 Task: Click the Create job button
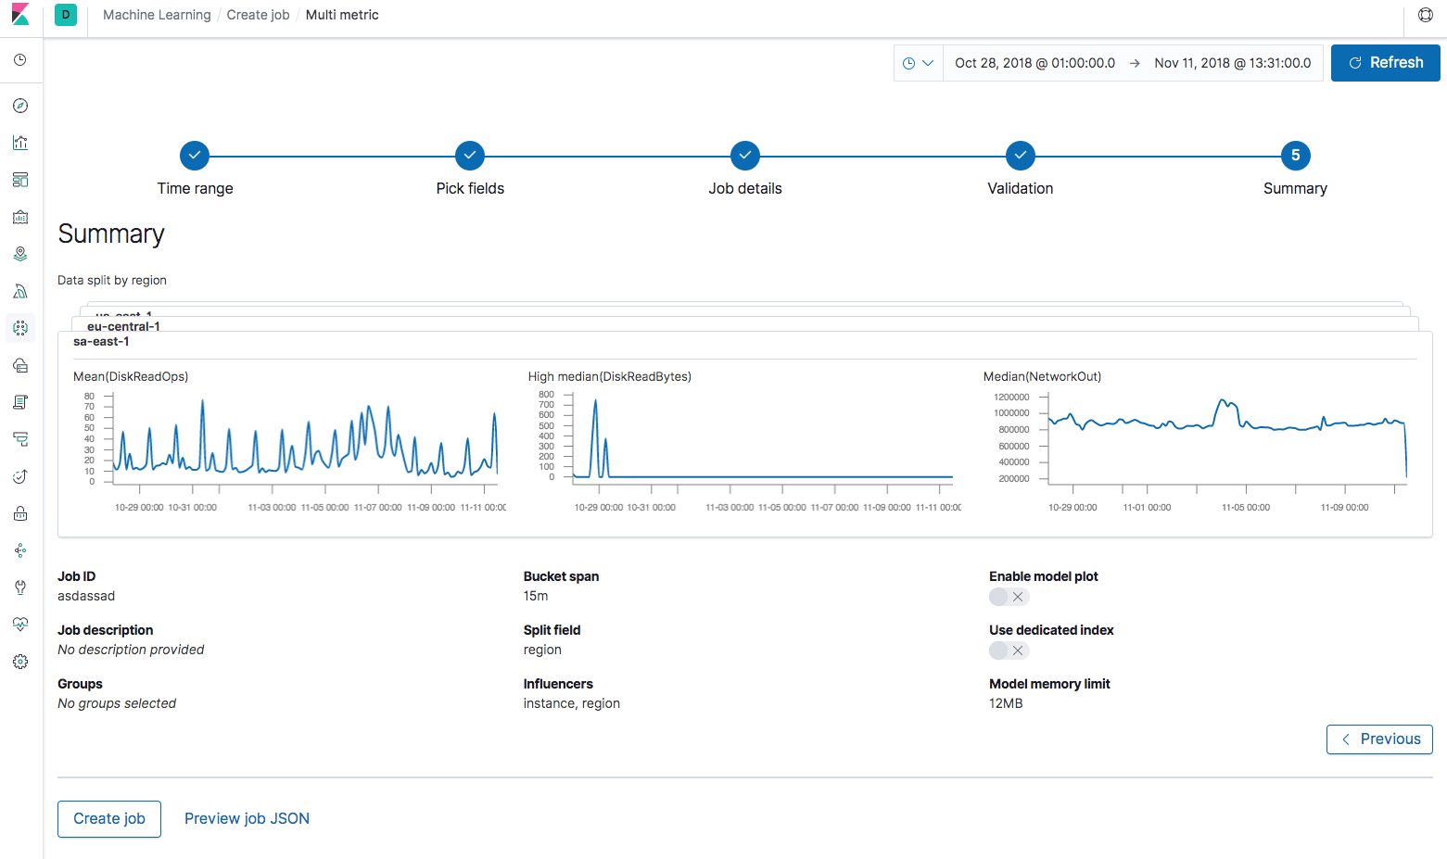point(109,819)
